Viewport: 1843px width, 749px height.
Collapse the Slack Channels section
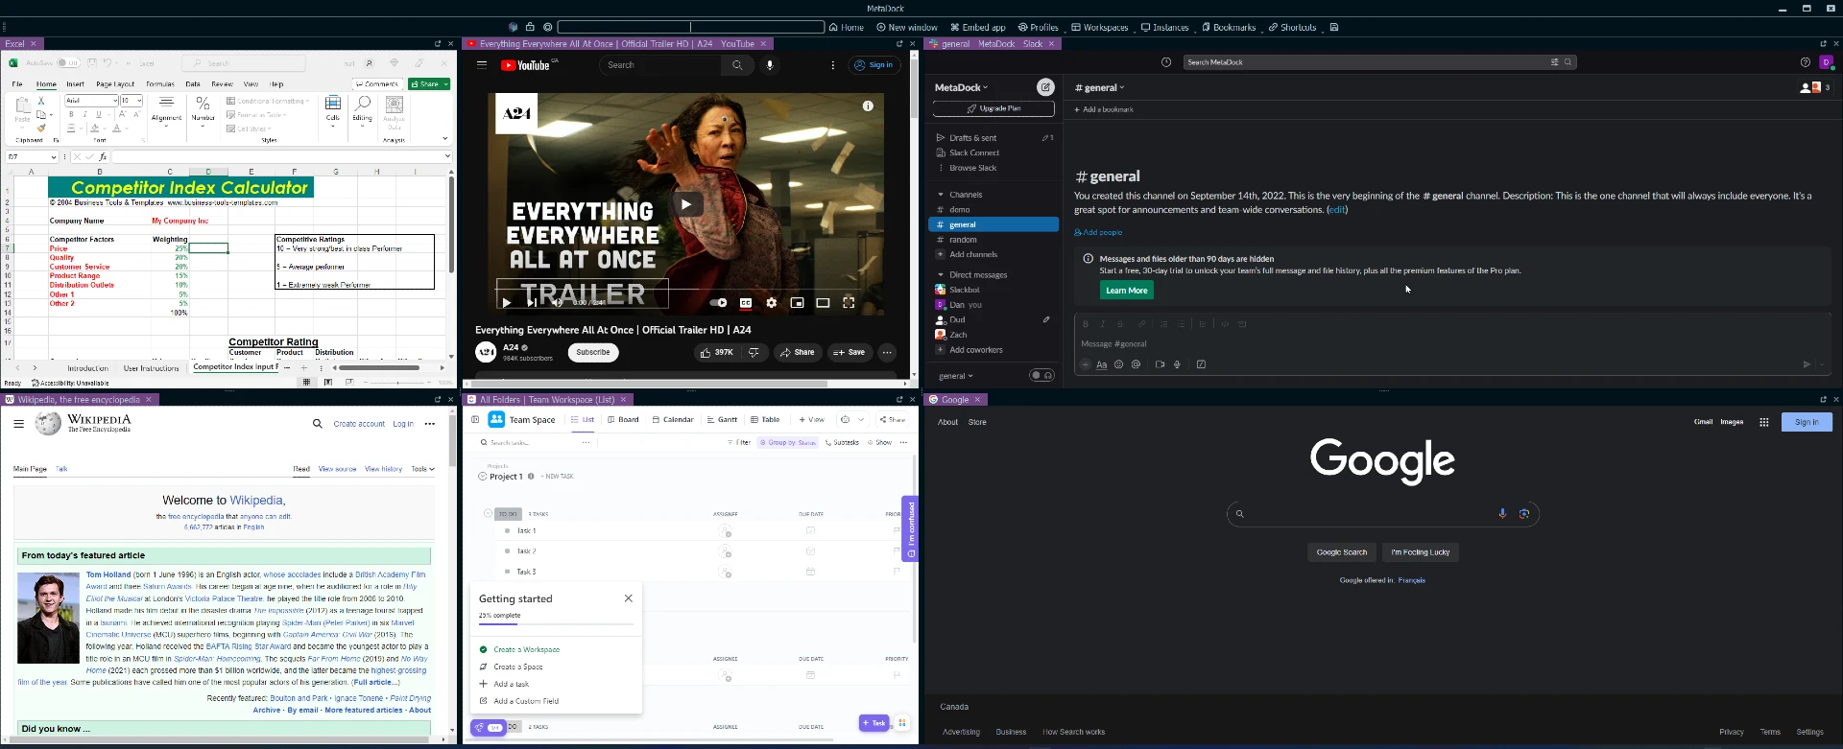point(941,195)
